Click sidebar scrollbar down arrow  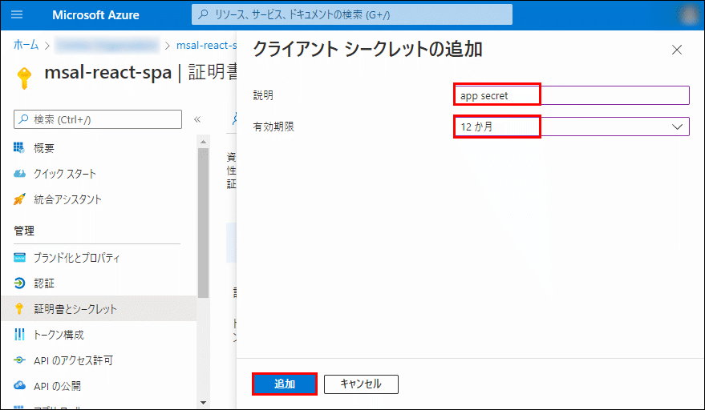coord(203,403)
